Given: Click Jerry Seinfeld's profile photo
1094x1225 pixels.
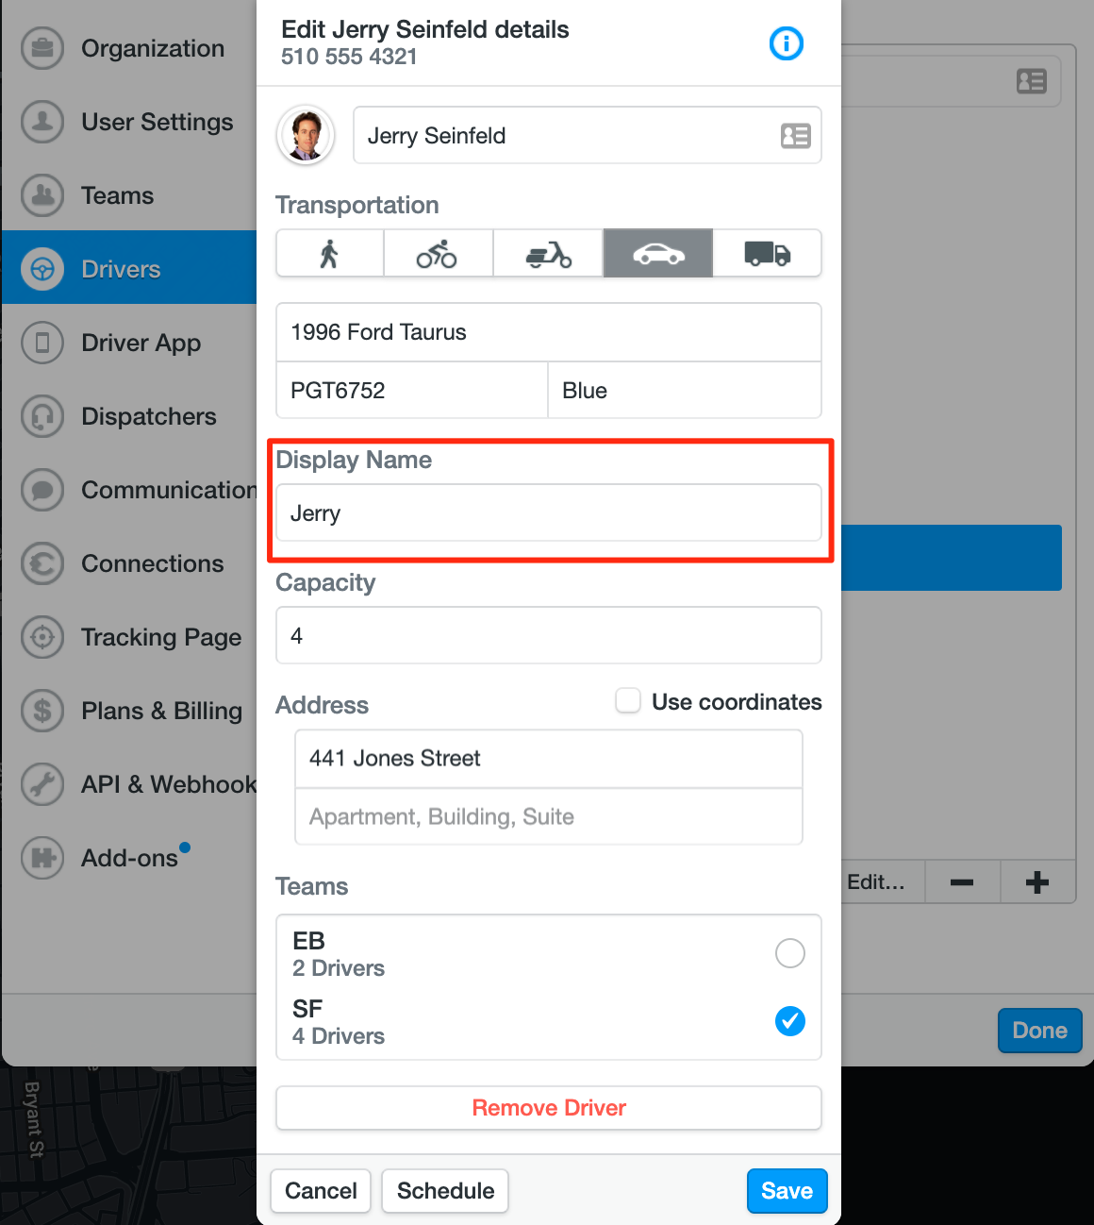Looking at the screenshot, I should pos(306,135).
